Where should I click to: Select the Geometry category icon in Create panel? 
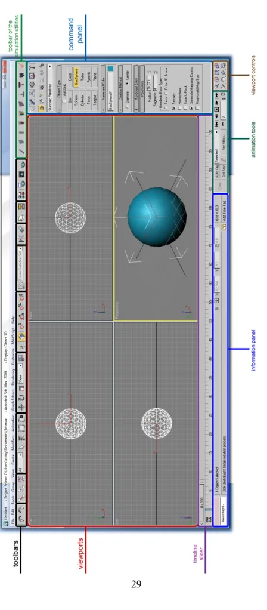click(42, 108)
